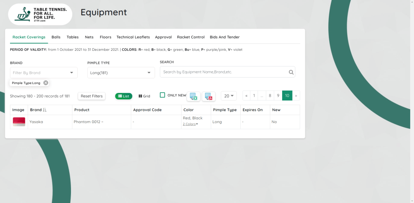Screen dimensions: 414x203
Task: Open the Filter By Brand dropdown
Action: [44, 73]
